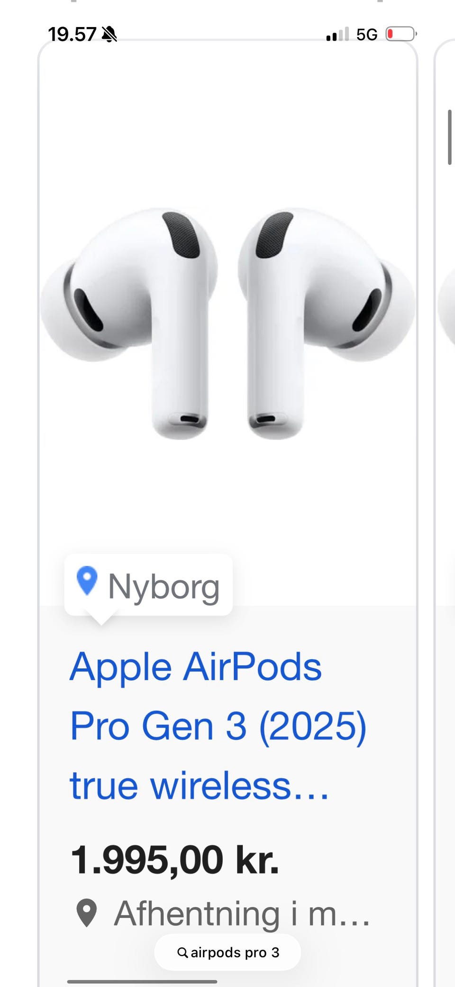Tap the 5G network indicator

coord(367,35)
